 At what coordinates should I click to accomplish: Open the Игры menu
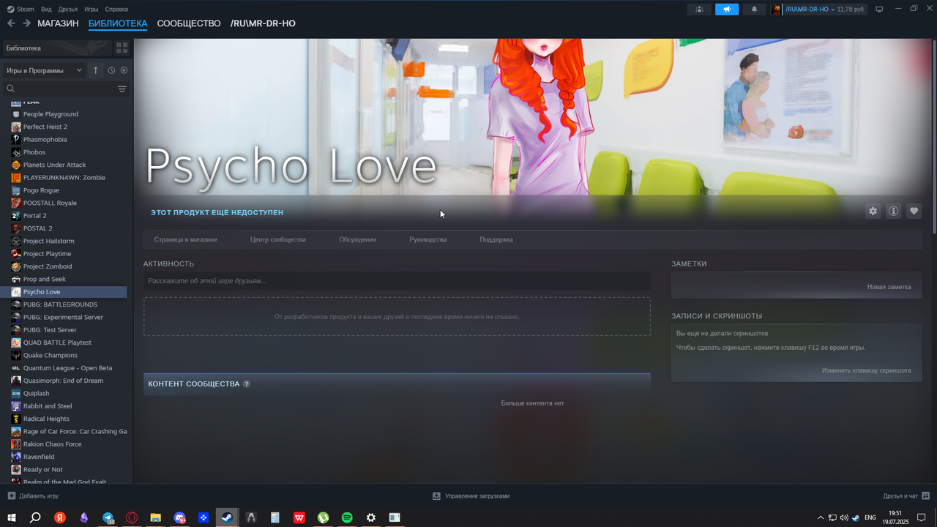click(92, 10)
